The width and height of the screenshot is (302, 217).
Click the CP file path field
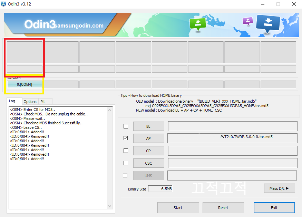coord(233,151)
